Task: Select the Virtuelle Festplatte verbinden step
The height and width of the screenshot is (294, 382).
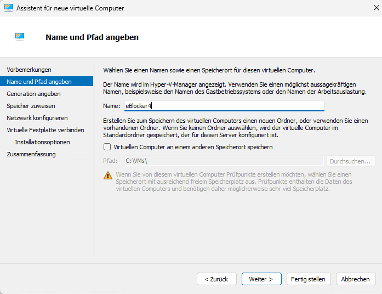Action: point(45,130)
